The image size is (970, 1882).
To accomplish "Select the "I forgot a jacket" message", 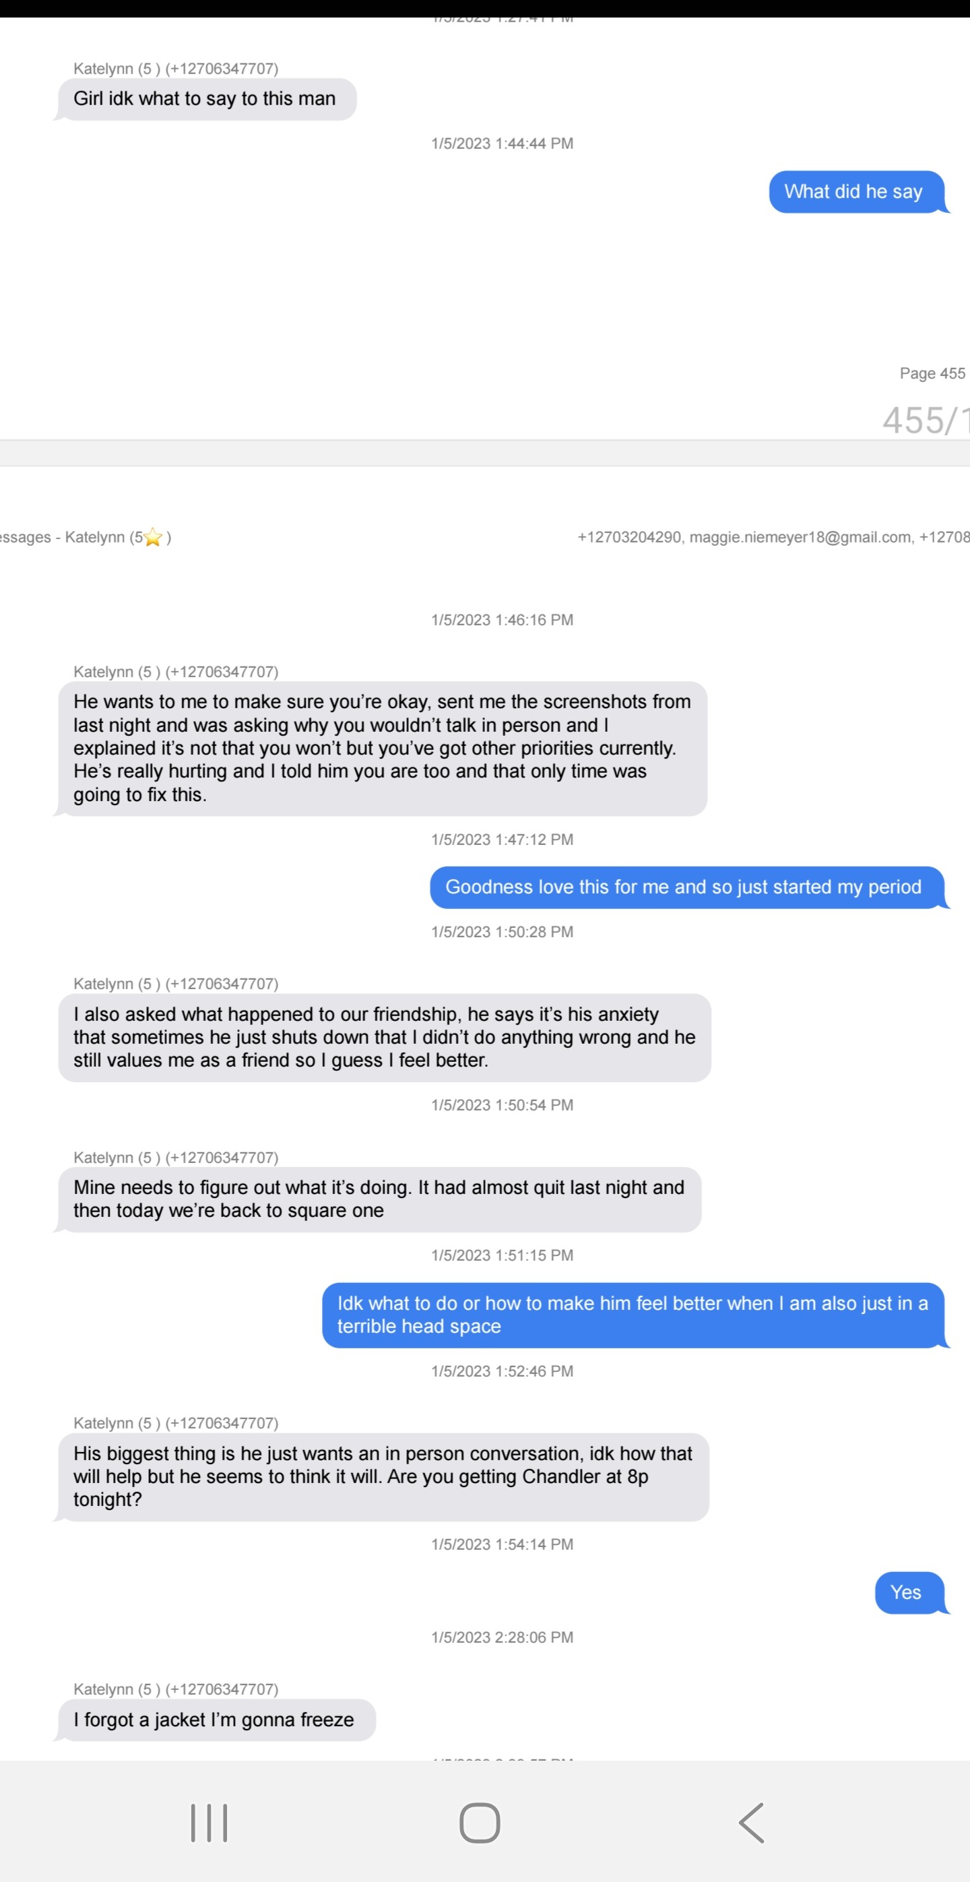I will 214,1719.
